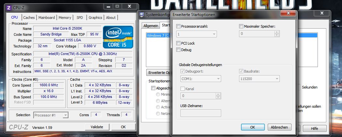This screenshot has width=342, height=137.
Task: Click the Max TDP value 95 W
Action: [94, 34]
